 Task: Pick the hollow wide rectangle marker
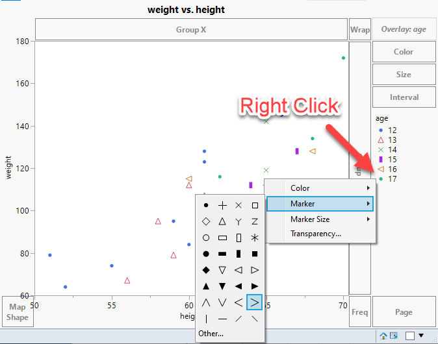pos(222,238)
